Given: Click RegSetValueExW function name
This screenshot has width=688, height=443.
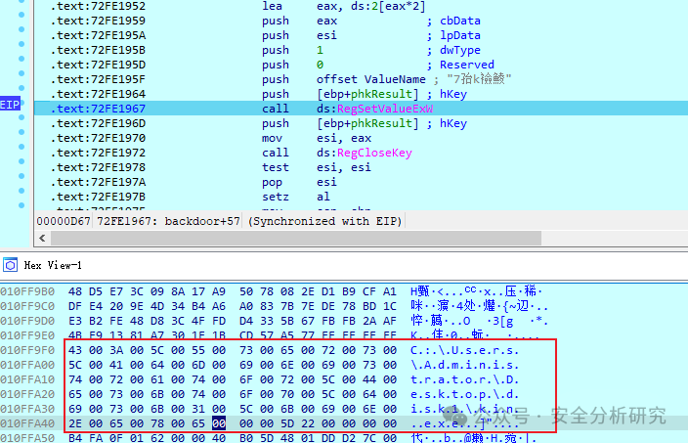Looking at the screenshot, I should tap(385, 109).
